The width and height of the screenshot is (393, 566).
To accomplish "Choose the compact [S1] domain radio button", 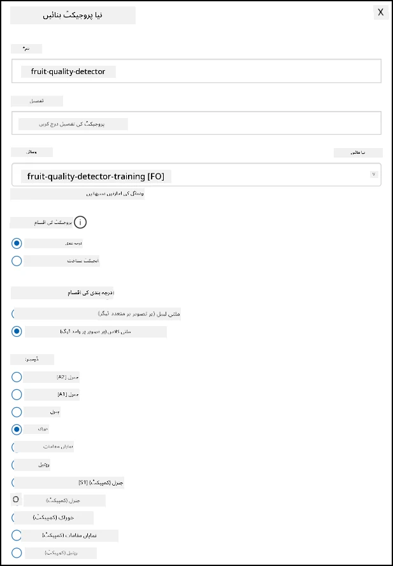I will pos(15,482).
